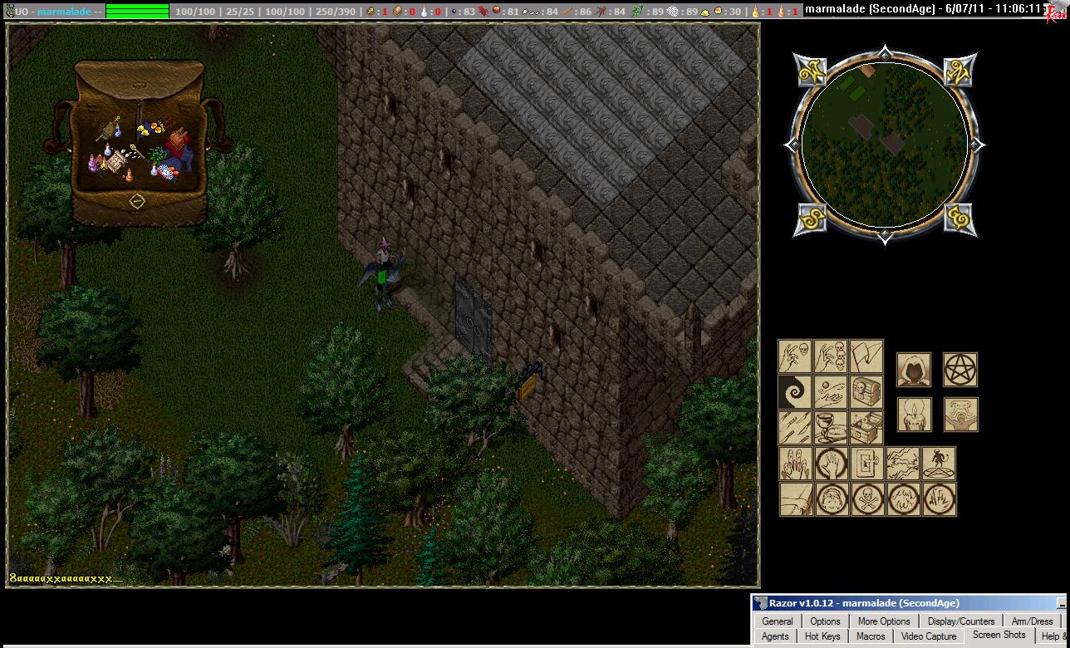
Task: Minimize the backpack with diamond button
Action: pos(137,201)
